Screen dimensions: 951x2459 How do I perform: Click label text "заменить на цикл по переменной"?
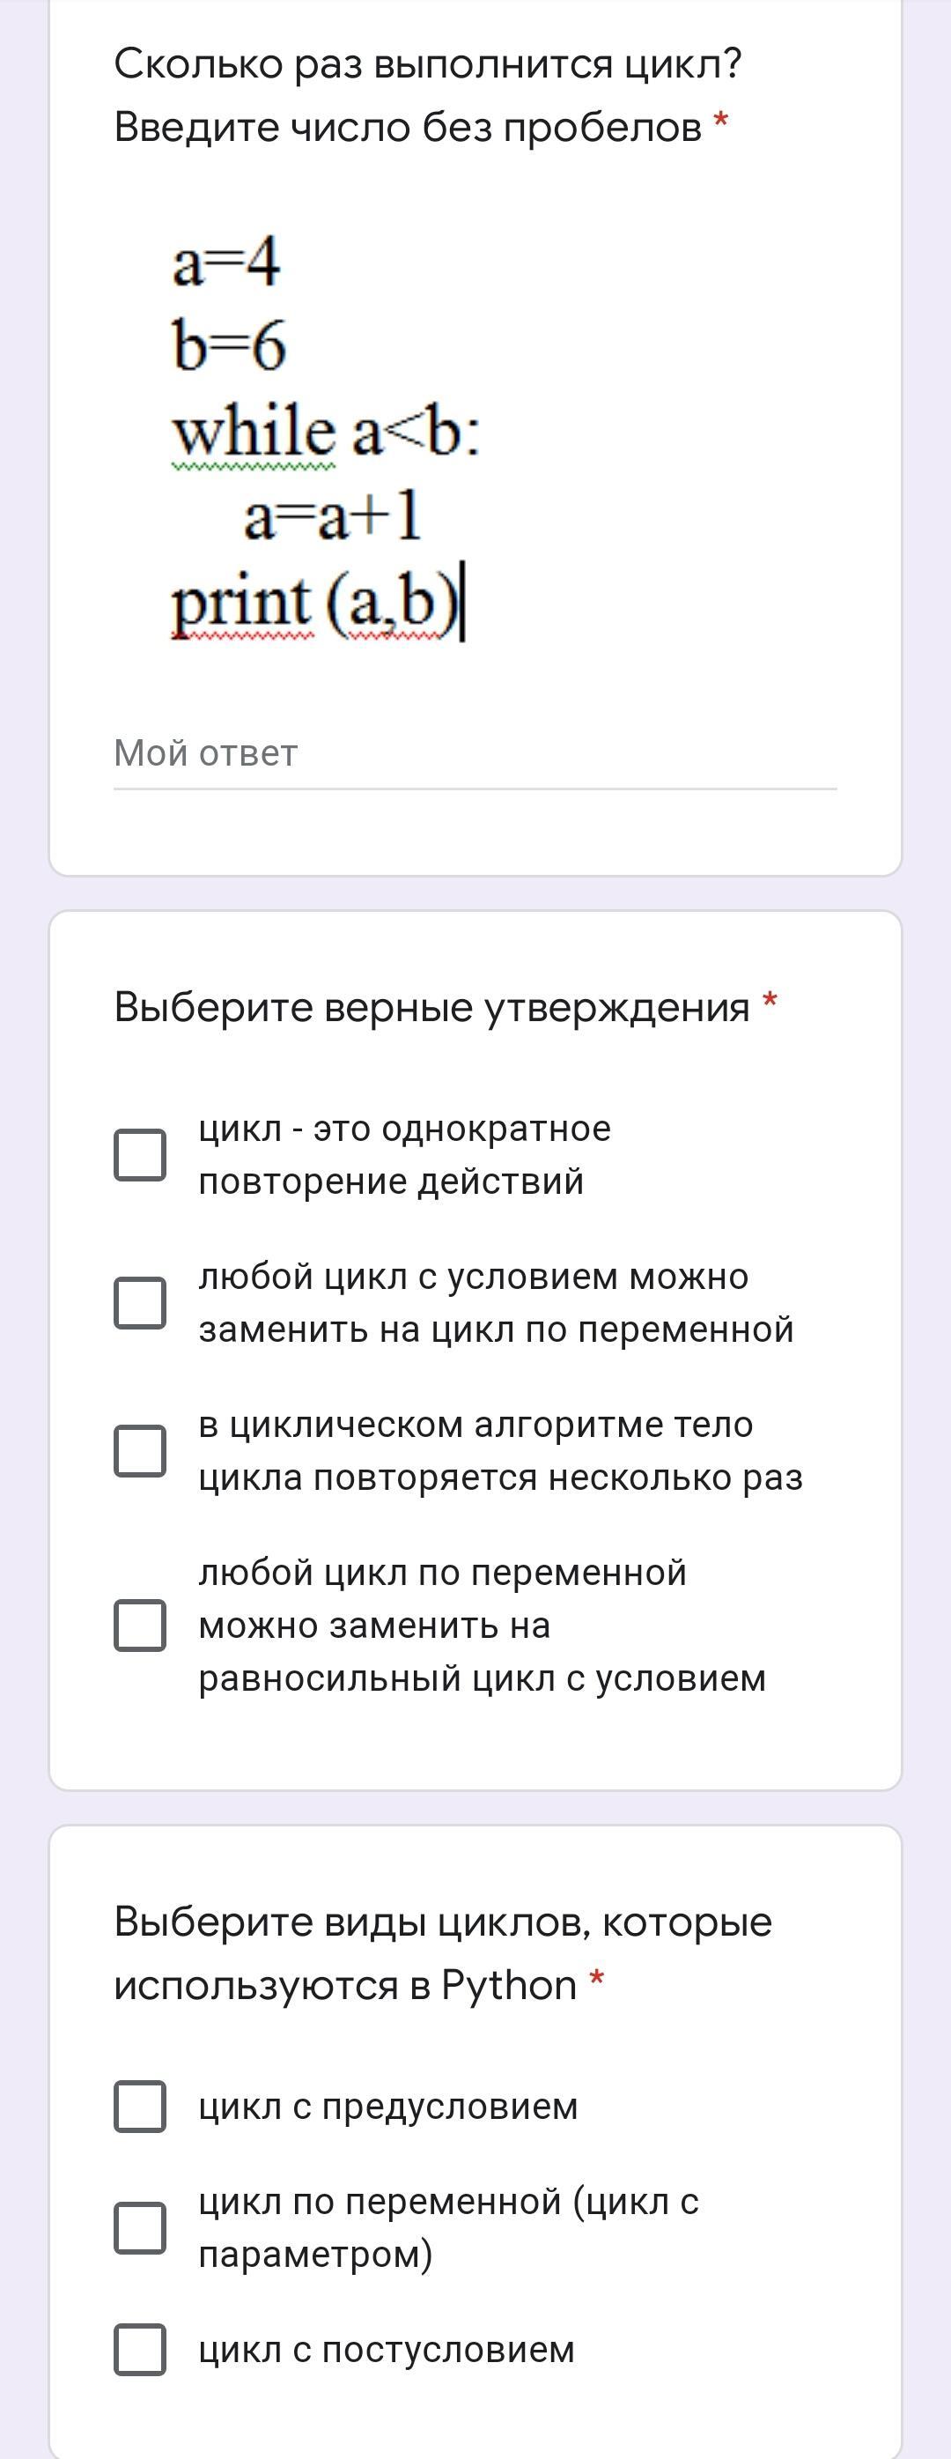point(496,1329)
